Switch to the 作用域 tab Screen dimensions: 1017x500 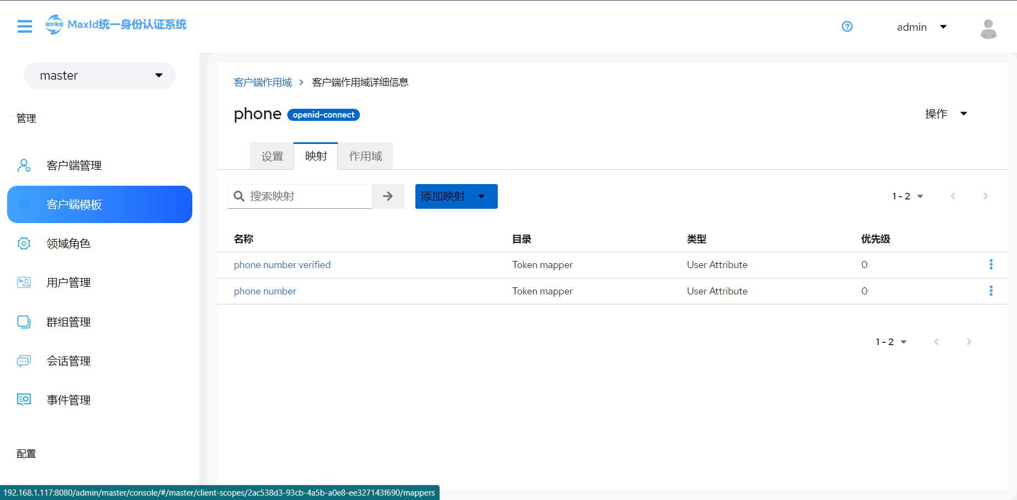[365, 156]
